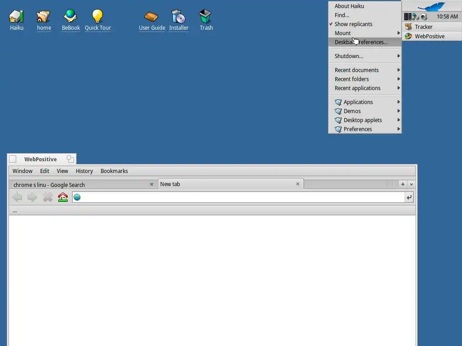Screen dimensions: 462x346
Task: Expand the Shutdown... submenu
Action: click(x=365, y=56)
